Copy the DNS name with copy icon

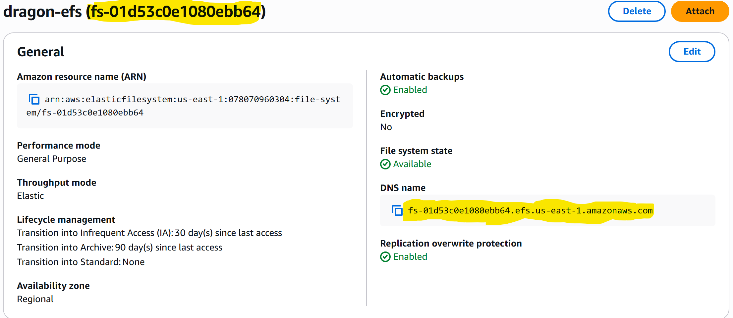pyautogui.click(x=397, y=210)
